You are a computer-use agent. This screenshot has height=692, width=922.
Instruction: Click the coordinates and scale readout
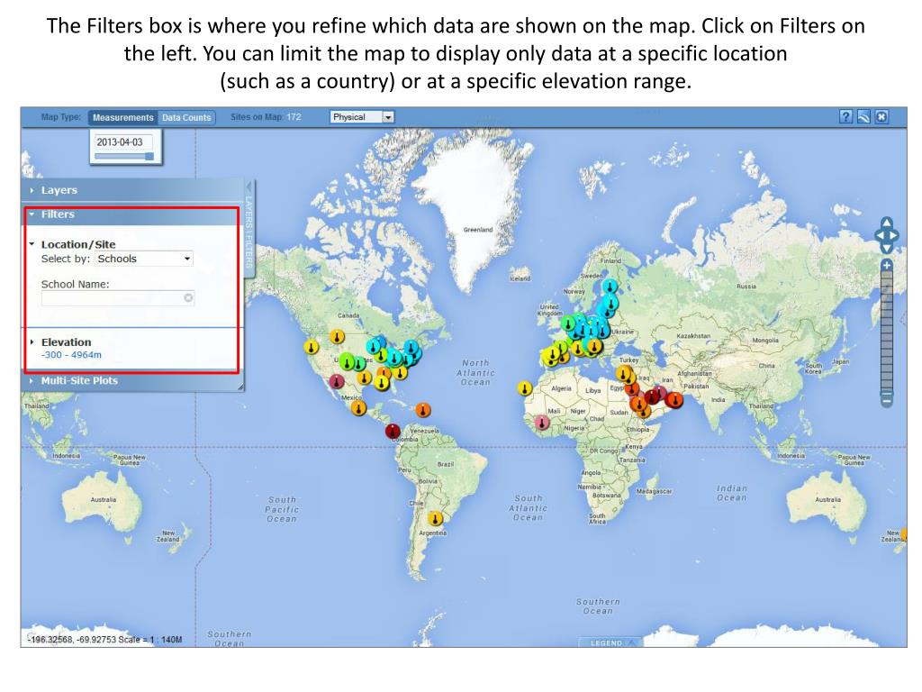(x=104, y=639)
